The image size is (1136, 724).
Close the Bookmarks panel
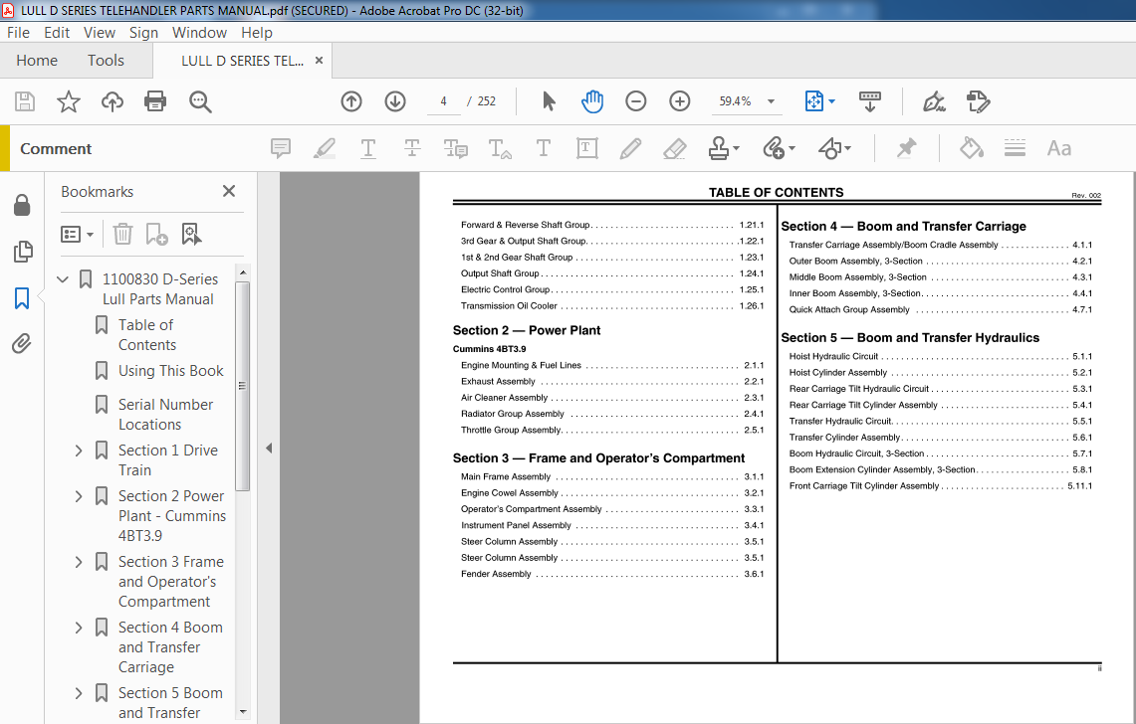[x=229, y=191]
